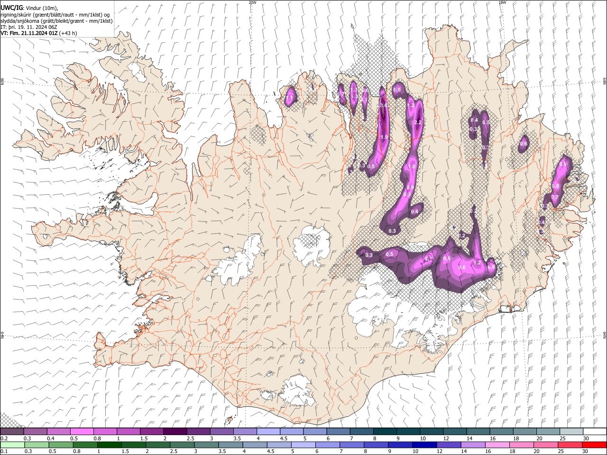The width and height of the screenshot is (607, 455).
Task: Click the 'rigning/skúrir' legend description line
Action: (55, 15)
